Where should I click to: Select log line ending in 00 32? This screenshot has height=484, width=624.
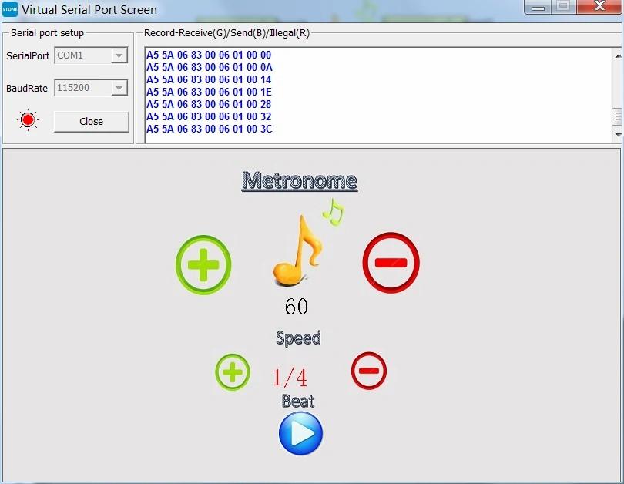(x=209, y=116)
